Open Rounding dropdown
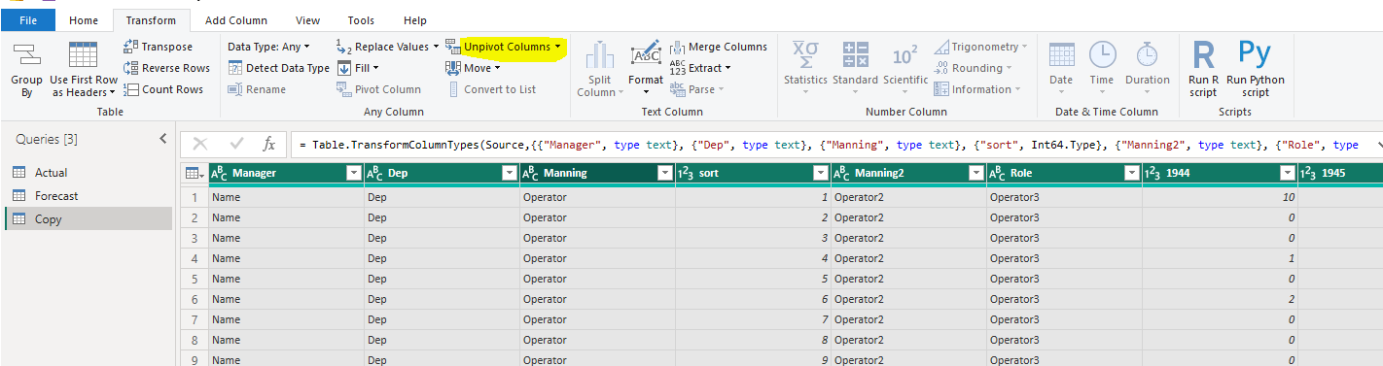This screenshot has width=1383, height=366. 973,68
